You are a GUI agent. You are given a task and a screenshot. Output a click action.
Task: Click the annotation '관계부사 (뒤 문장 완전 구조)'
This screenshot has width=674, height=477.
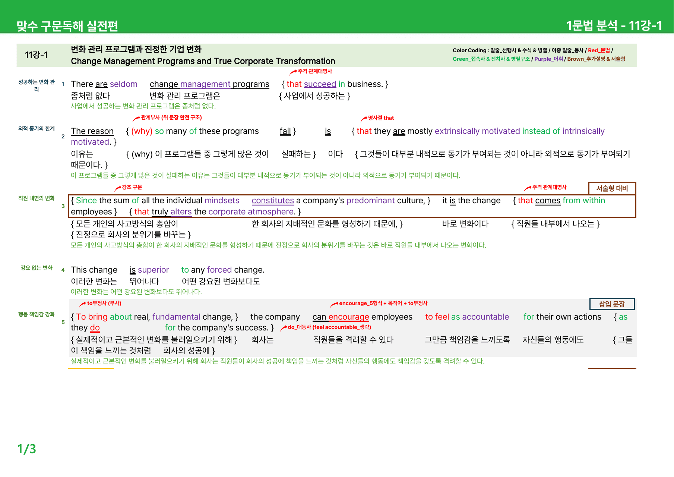[171, 117]
